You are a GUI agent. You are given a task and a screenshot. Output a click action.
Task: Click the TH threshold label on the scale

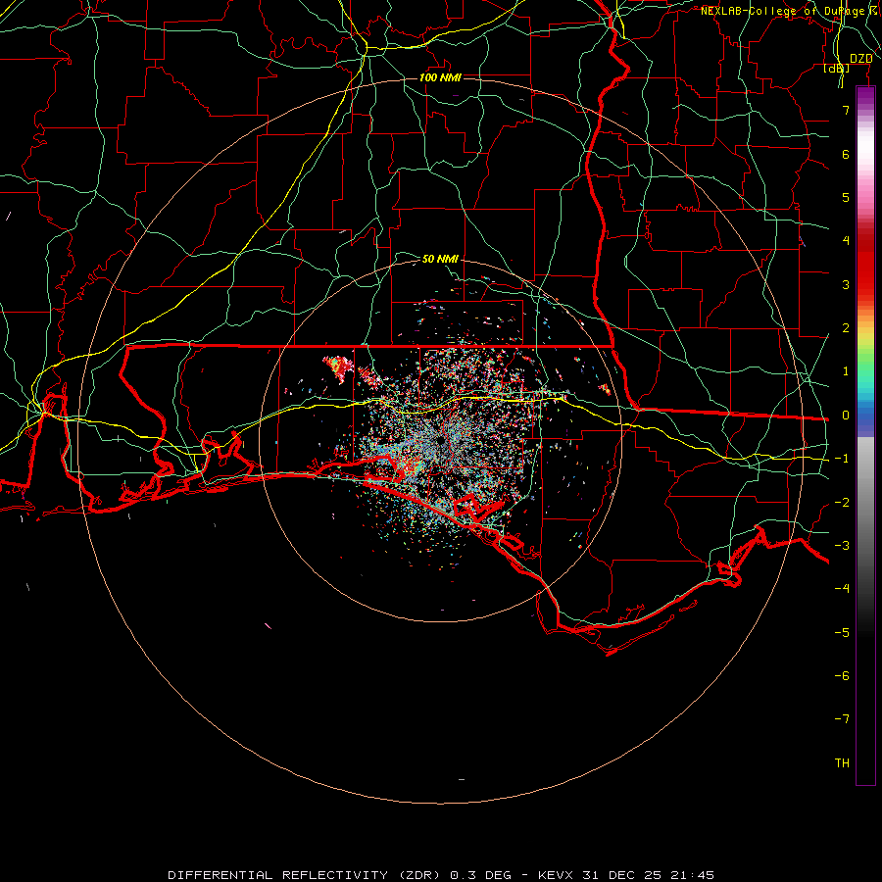pos(842,763)
